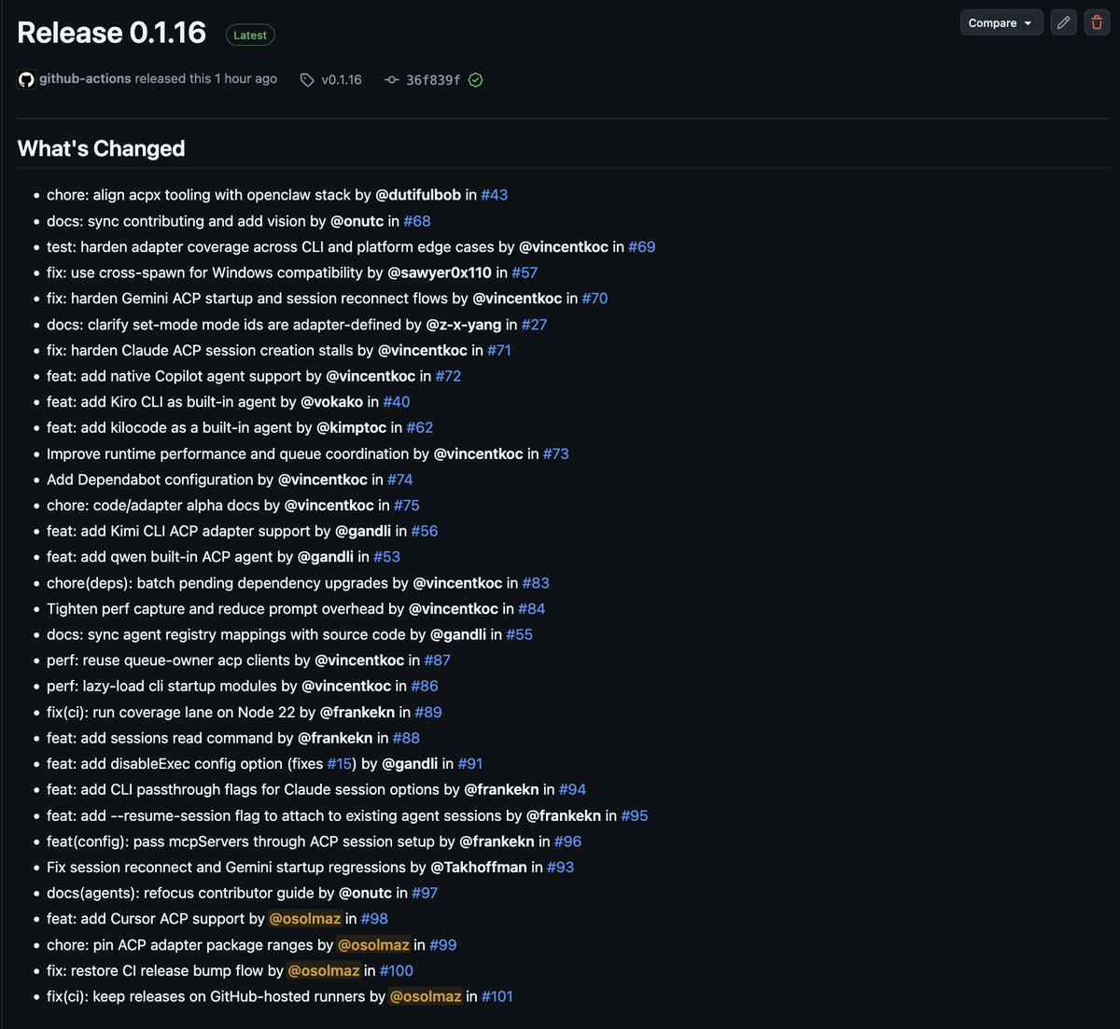Open @gandli mention on qwen built-in line
This screenshot has height=1029, width=1120.
(326, 557)
